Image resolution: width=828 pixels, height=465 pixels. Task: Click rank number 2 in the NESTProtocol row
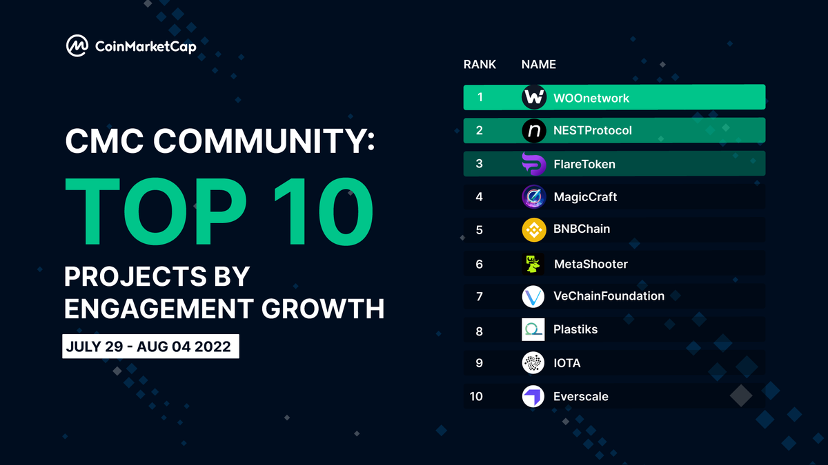pos(480,130)
